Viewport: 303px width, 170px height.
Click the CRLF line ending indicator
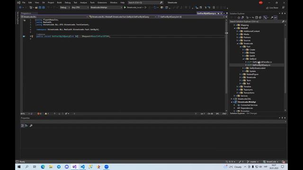click(x=224, y=114)
